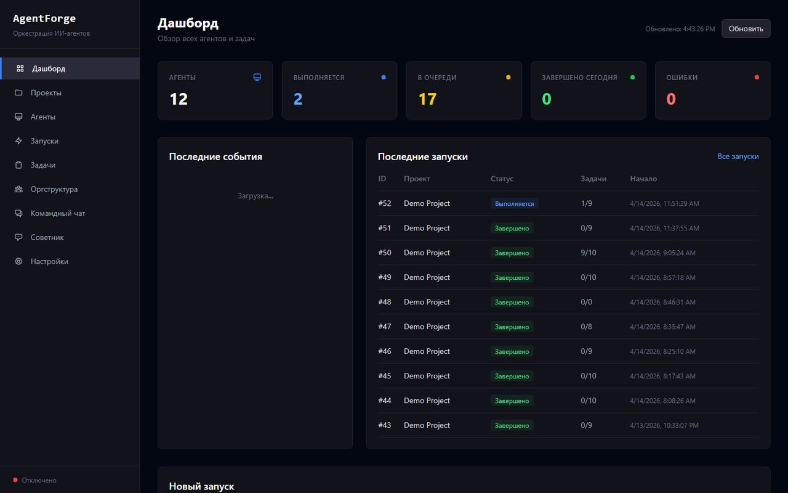Image resolution: width=788 pixels, height=493 pixels.
Task: Click the Оргструктура people icon
Action: 18,189
